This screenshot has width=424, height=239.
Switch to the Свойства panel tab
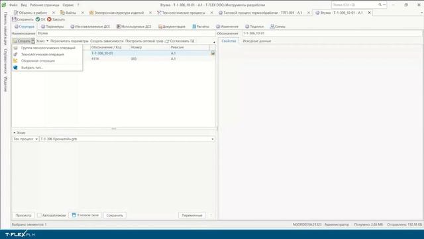[229, 41]
